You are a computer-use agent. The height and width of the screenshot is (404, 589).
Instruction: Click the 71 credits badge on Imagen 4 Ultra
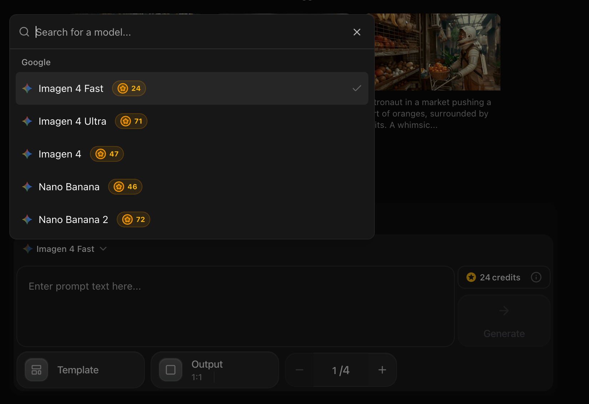pyautogui.click(x=131, y=121)
